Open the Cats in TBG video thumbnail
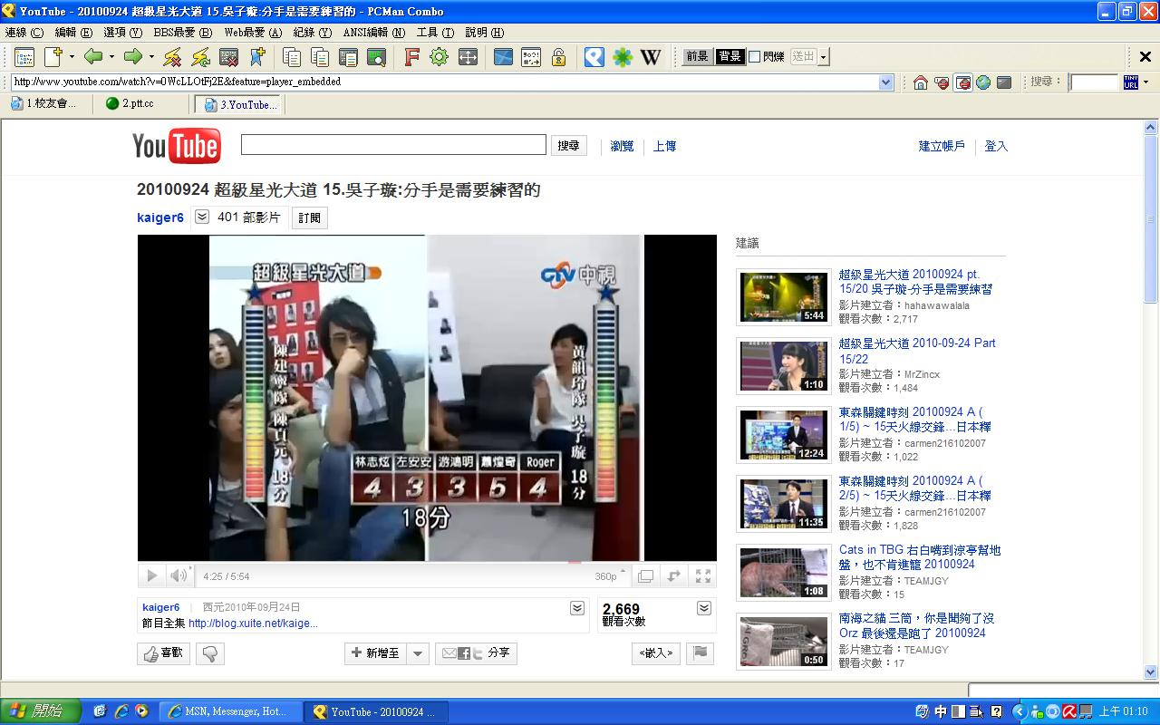 (x=785, y=573)
